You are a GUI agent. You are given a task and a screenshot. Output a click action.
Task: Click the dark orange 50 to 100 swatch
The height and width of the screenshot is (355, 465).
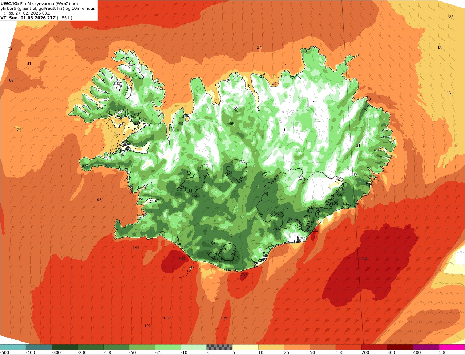click(x=322, y=347)
